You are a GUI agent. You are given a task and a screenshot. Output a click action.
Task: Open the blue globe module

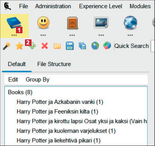point(130,23)
